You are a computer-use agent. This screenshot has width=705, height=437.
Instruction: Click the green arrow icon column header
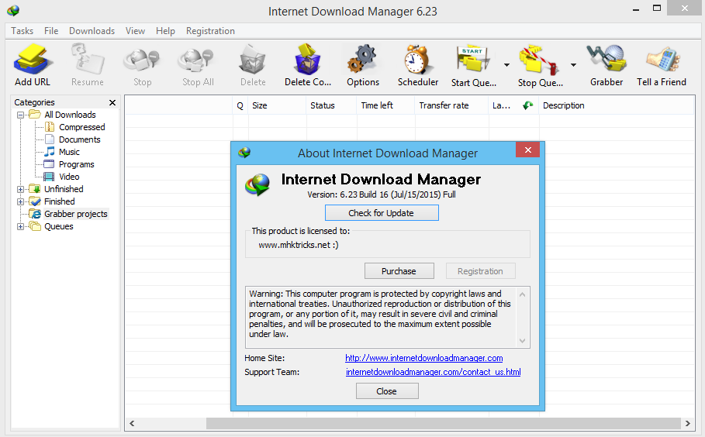[x=528, y=105]
